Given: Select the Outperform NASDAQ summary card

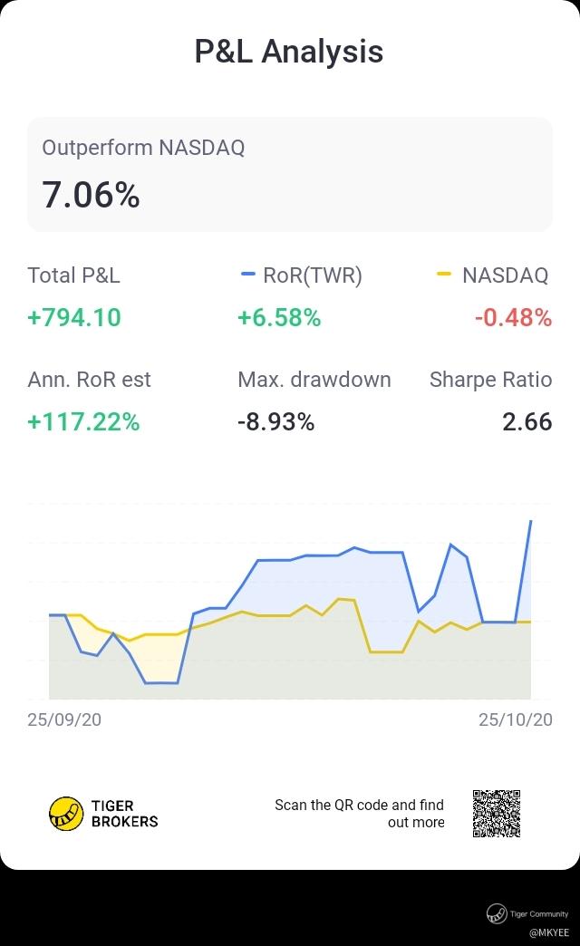Looking at the screenshot, I should pos(290,174).
